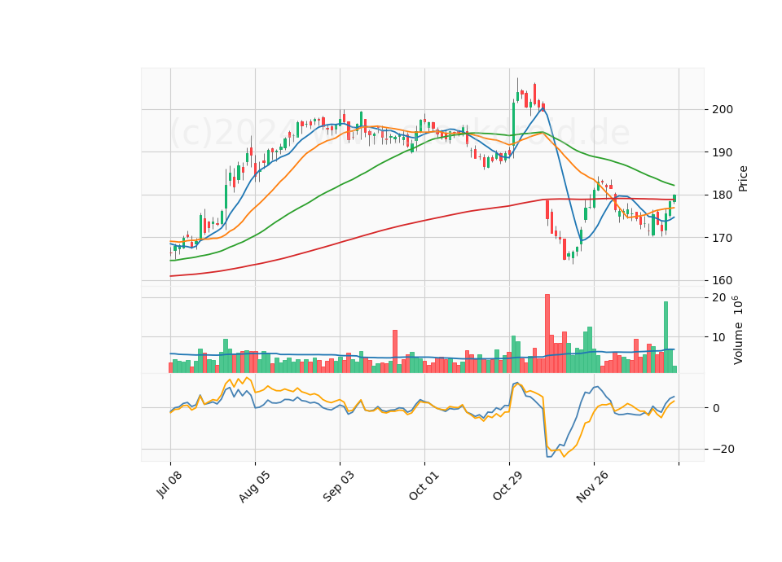Click the 'Sep 03' date label
The image size is (782, 562).
click(339, 486)
